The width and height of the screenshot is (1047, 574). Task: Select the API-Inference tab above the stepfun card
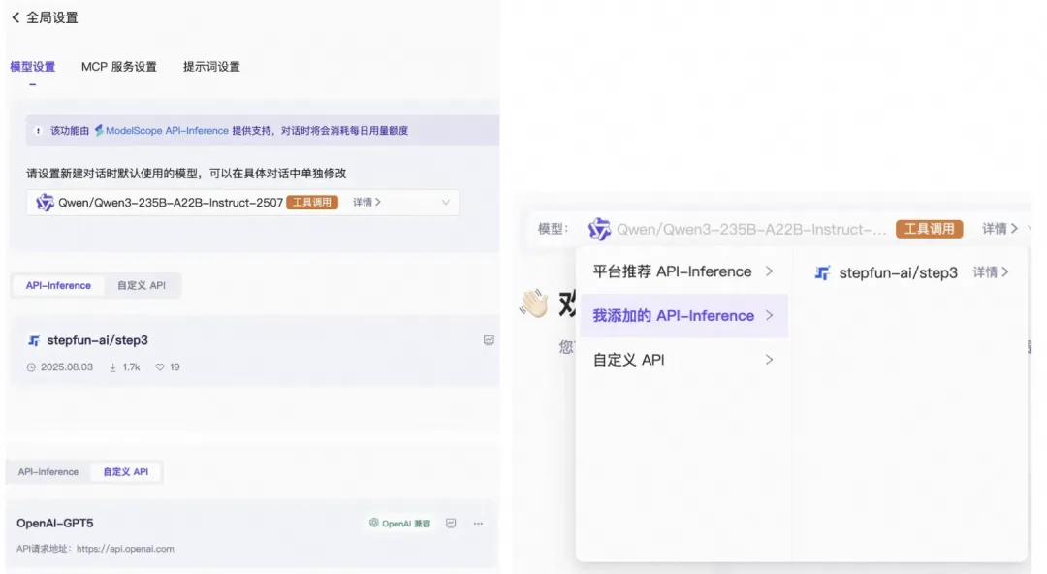pyautogui.click(x=58, y=285)
